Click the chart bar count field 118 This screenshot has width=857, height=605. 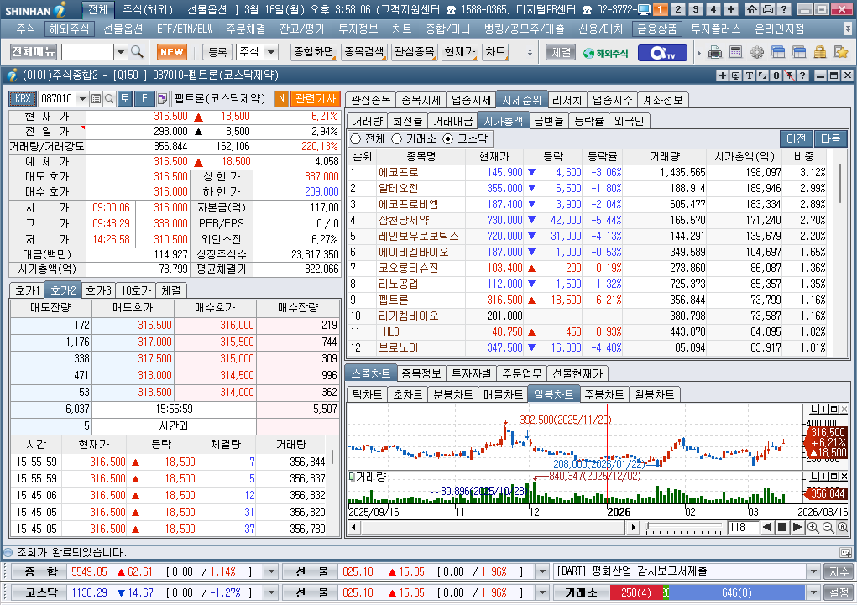coord(742,528)
